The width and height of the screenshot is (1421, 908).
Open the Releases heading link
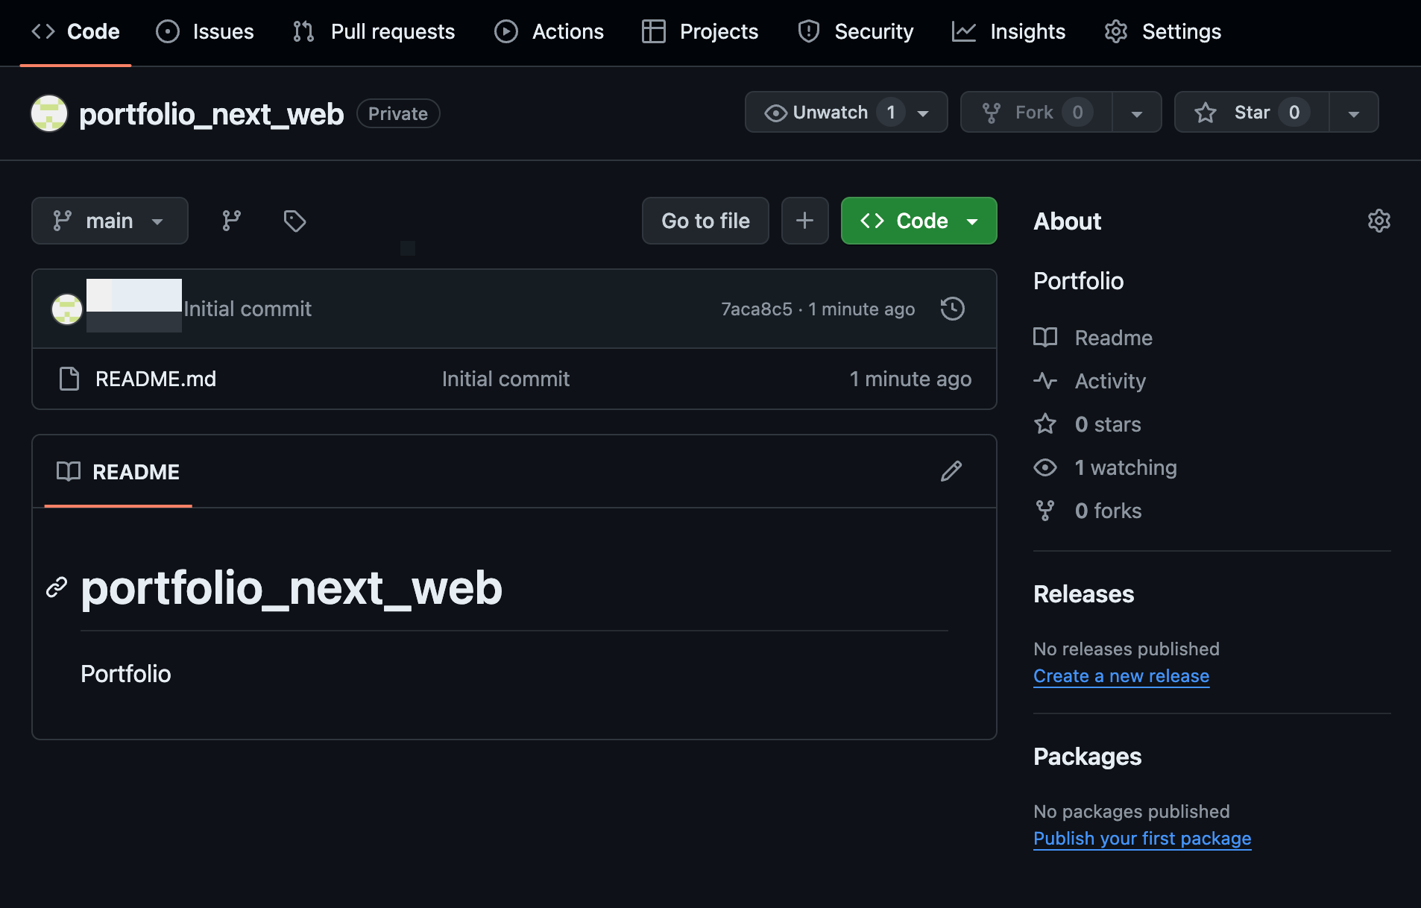(1083, 593)
